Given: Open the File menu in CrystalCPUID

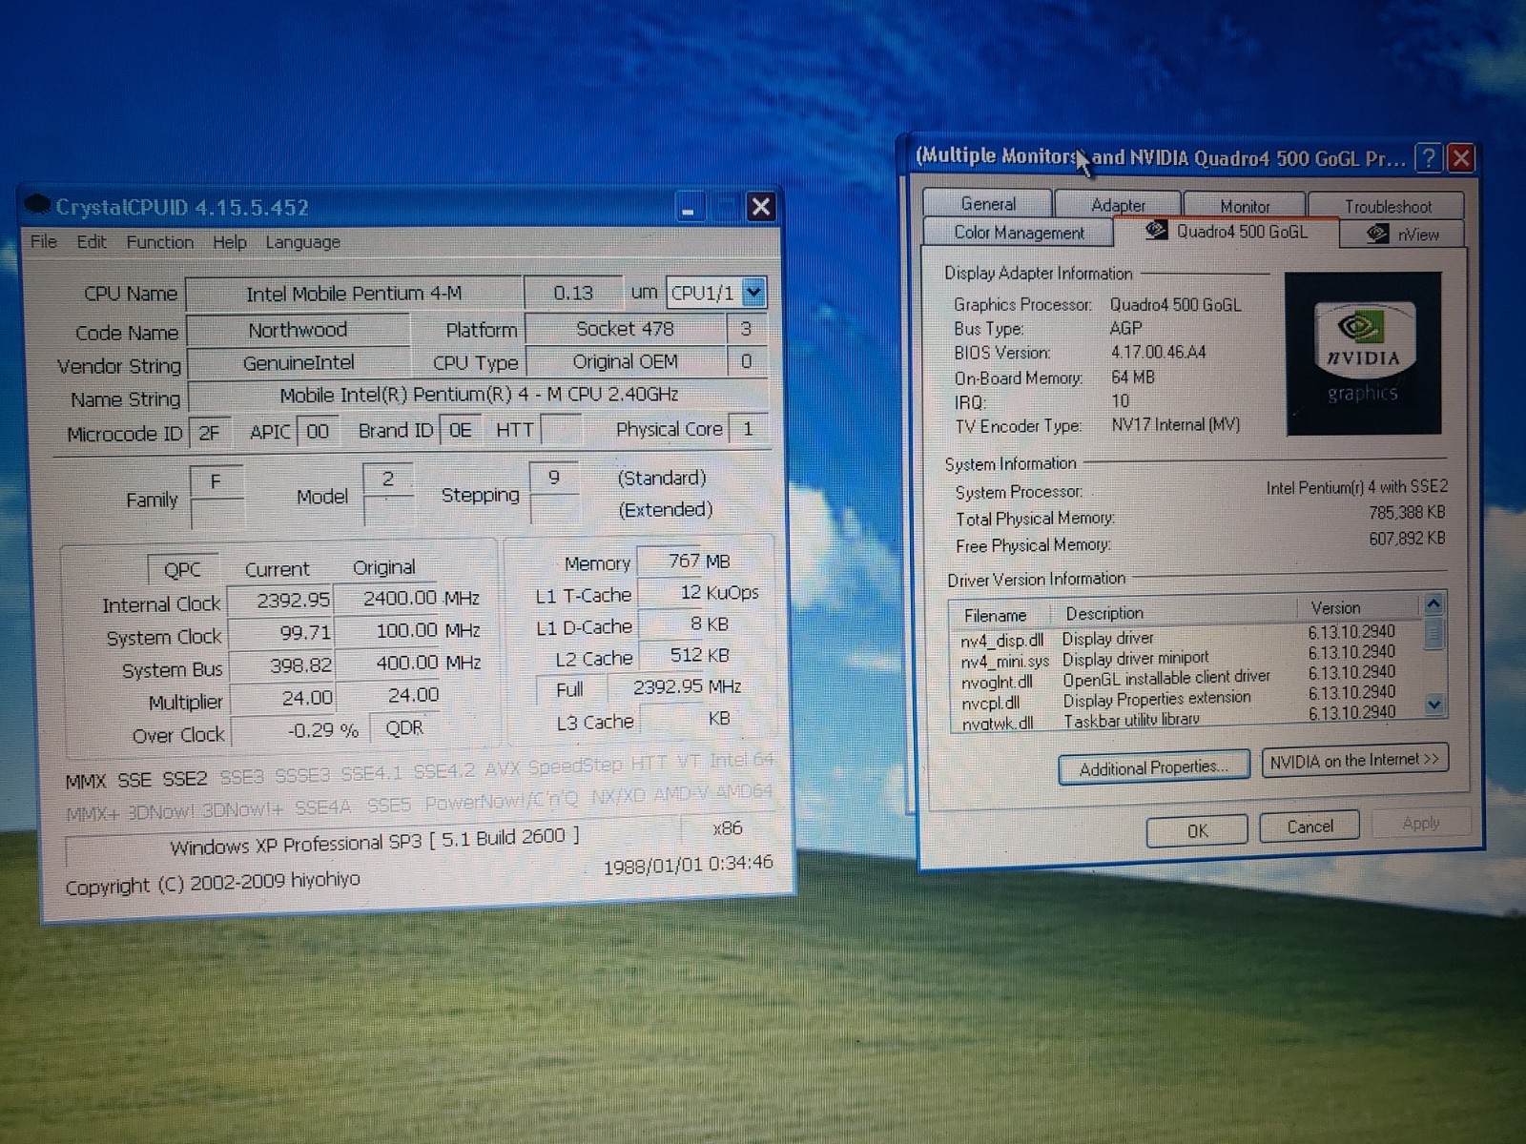Looking at the screenshot, I should pos(44,241).
